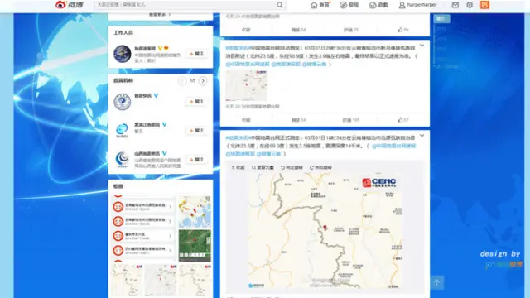Follow the staff account with Earth avatar
The image size is (530, 298).
(x=196, y=54)
